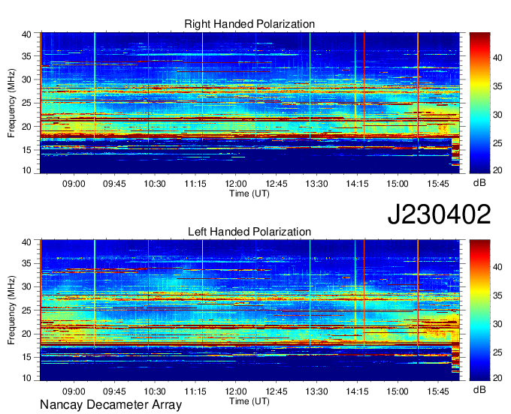
Task: Click 14:15 time tick on left-handed plot
Action: (357, 391)
